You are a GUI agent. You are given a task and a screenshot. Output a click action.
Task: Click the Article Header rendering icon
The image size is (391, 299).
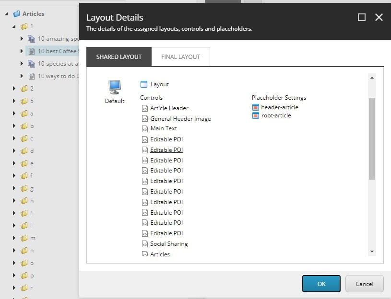pos(144,108)
